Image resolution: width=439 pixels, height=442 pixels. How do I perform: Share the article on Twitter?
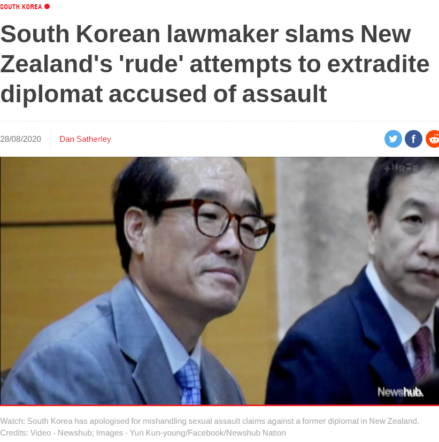coord(393,139)
